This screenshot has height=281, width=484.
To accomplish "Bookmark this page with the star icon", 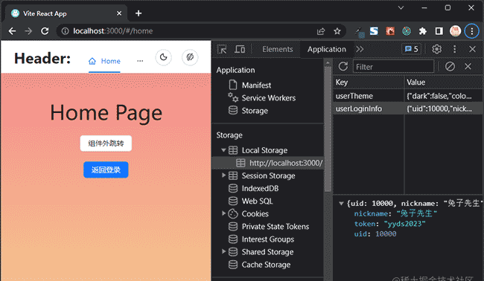I will (337, 31).
